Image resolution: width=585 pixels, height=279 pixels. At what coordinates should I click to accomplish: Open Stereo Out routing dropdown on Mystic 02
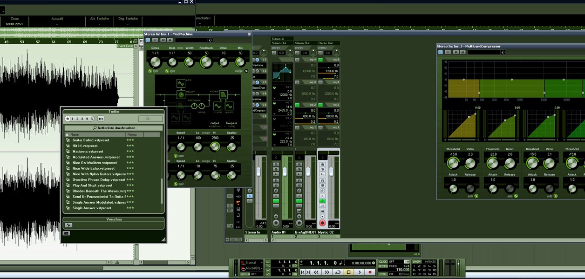pos(329,43)
